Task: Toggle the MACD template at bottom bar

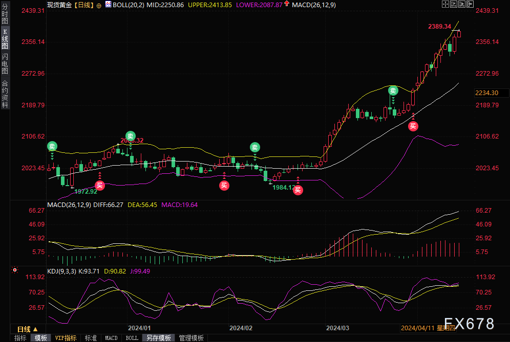Action: [x=111, y=338]
